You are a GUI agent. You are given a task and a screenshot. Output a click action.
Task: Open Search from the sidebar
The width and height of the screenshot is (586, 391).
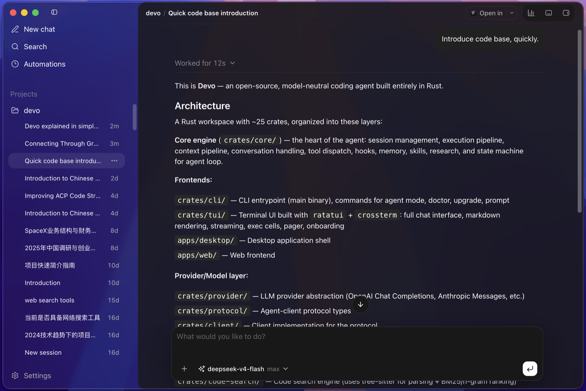(35, 46)
